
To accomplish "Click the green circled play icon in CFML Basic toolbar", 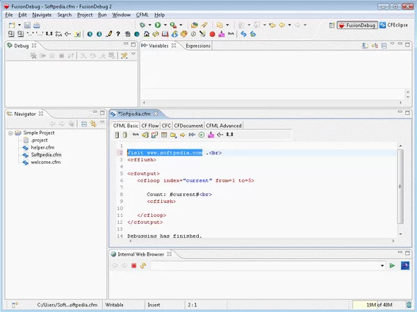I will [202, 135].
